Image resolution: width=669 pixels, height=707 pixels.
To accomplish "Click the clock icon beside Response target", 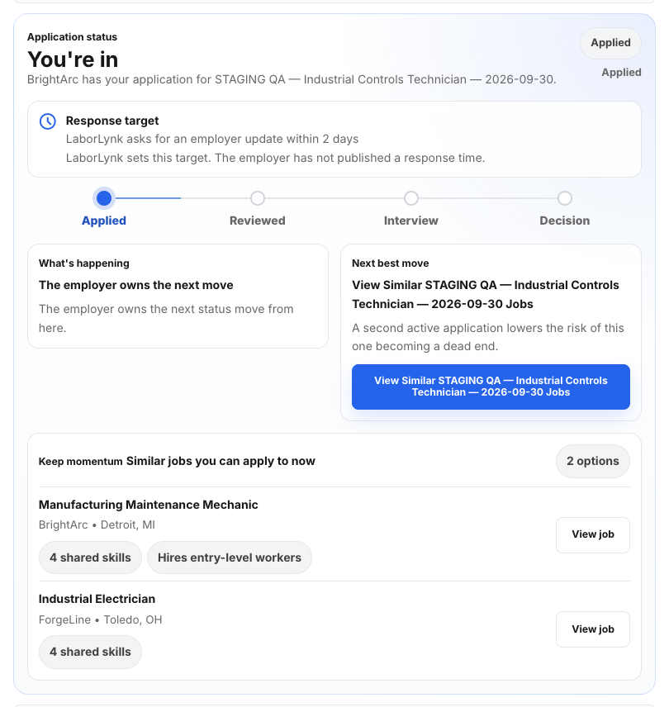I will 47,121.
